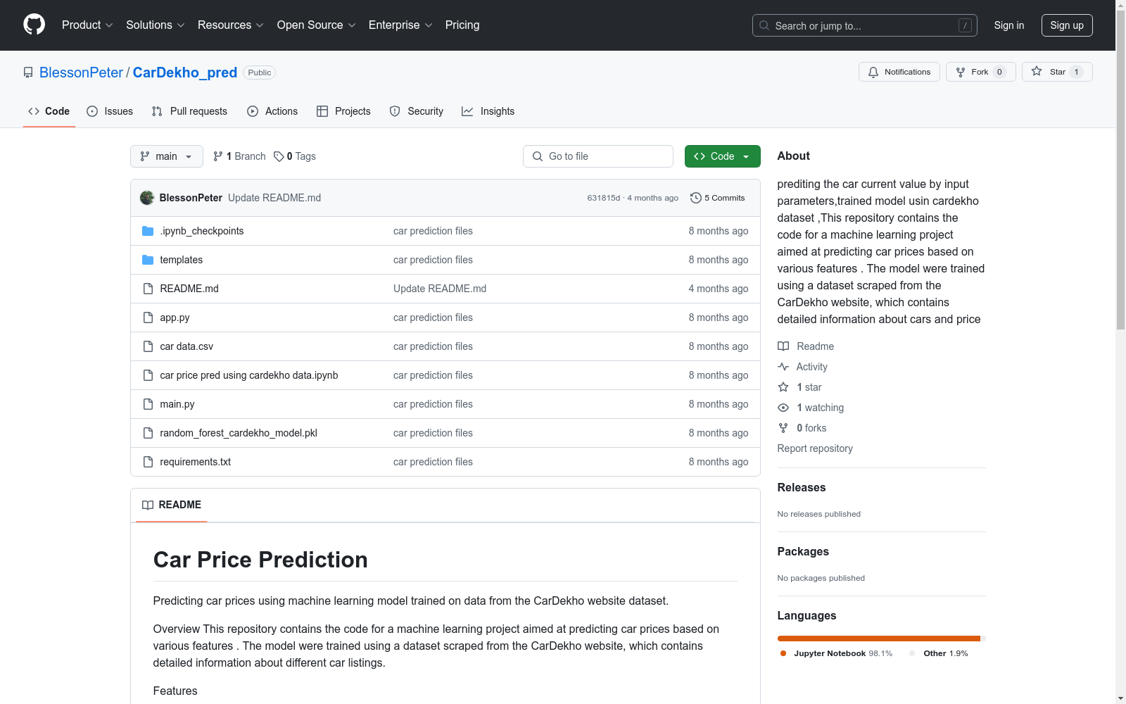Click the GitHub logo icon
1126x704 pixels.
point(34,25)
